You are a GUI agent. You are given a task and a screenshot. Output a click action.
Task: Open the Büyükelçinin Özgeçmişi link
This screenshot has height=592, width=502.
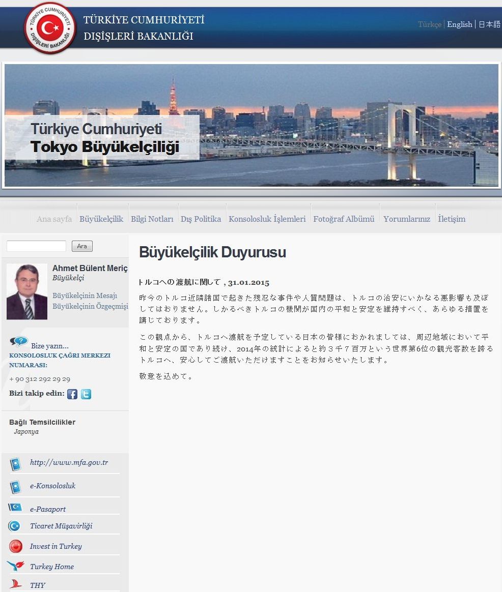point(90,306)
